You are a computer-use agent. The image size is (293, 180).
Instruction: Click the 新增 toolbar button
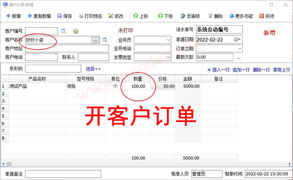click(x=14, y=16)
